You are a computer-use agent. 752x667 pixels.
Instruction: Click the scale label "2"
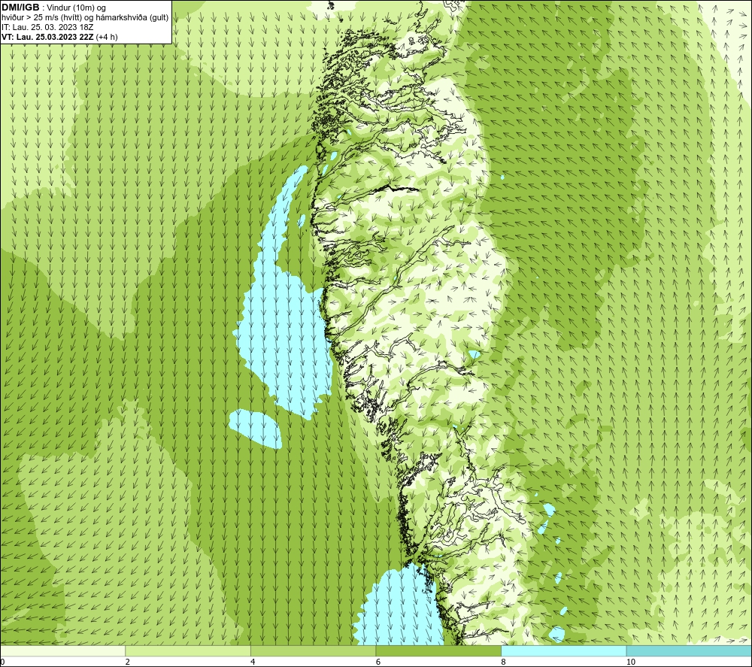128,662
